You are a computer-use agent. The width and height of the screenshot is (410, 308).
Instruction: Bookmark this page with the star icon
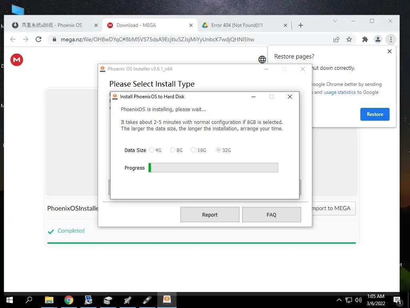(349, 39)
